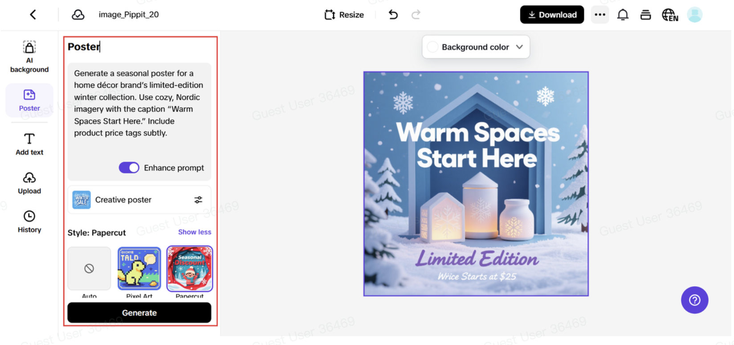Toggle the Enhance prompt switch

tap(129, 168)
